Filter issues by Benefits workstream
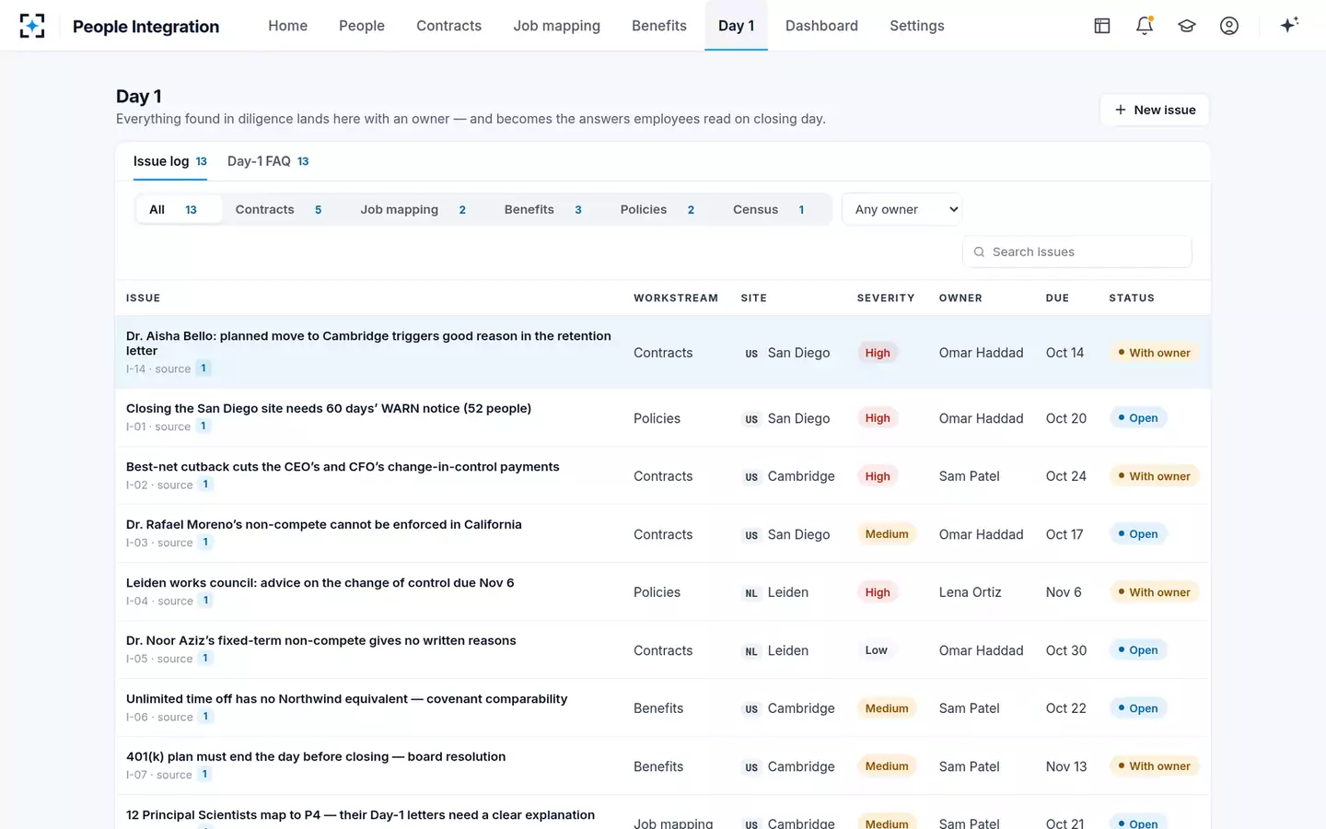This screenshot has height=829, width=1326. [x=543, y=209]
